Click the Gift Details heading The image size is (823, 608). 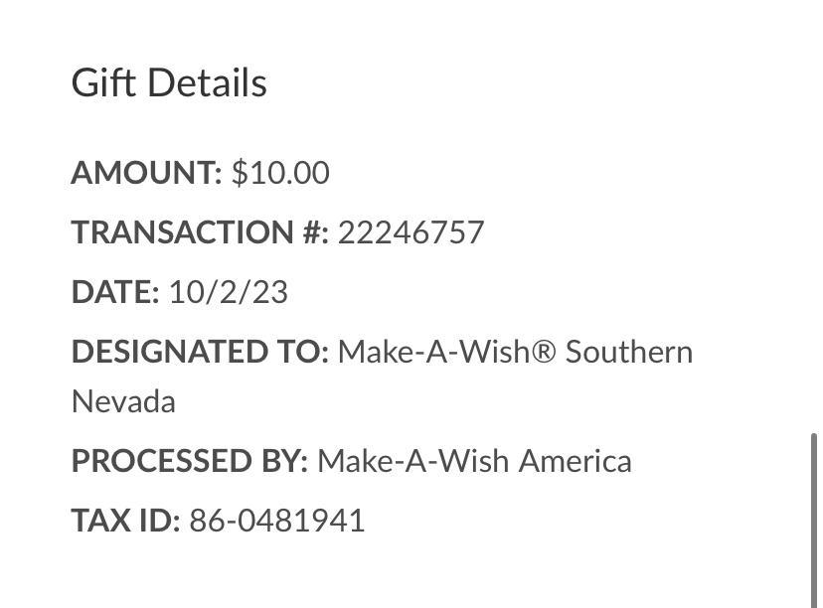coord(169,82)
